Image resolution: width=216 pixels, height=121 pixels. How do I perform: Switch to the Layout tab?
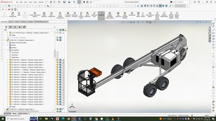point(11,22)
